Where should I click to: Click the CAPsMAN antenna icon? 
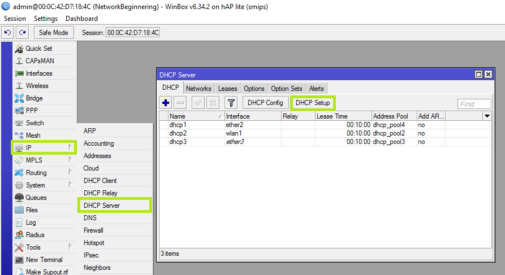19,61
